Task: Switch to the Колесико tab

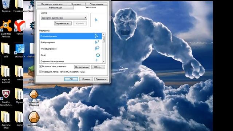Action: click(76, 4)
